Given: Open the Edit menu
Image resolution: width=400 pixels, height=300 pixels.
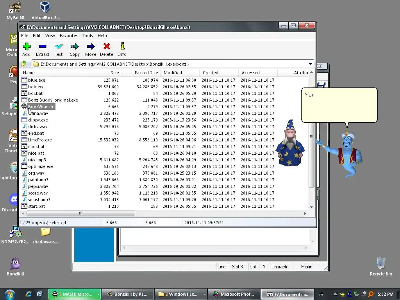Looking at the screenshot, I should (x=36, y=36).
